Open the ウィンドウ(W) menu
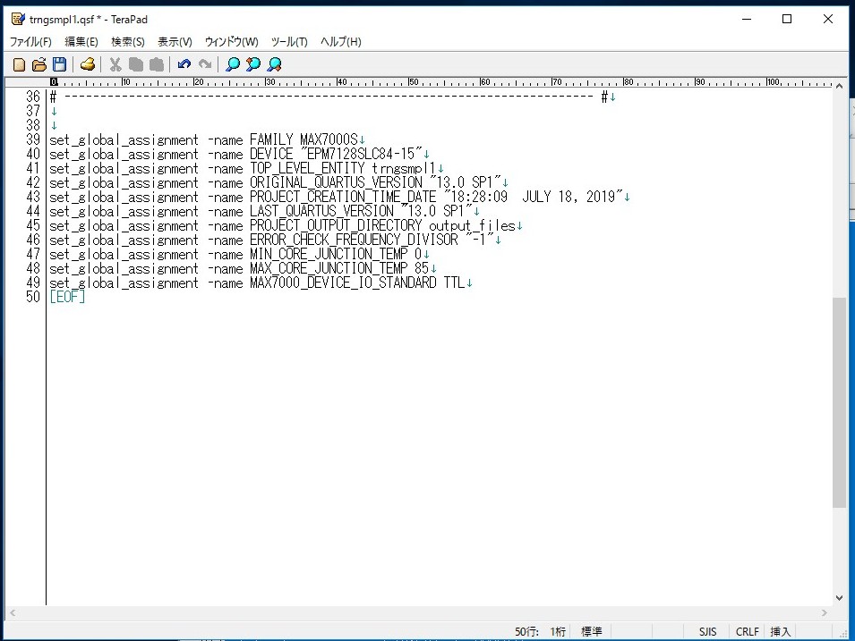 point(231,42)
